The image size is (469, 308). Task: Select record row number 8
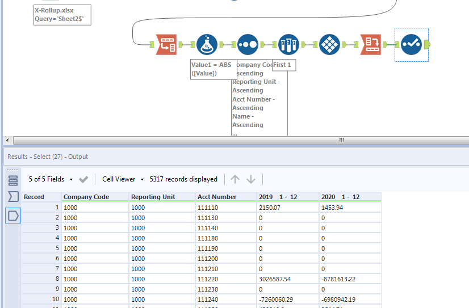[x=41, y=279]
